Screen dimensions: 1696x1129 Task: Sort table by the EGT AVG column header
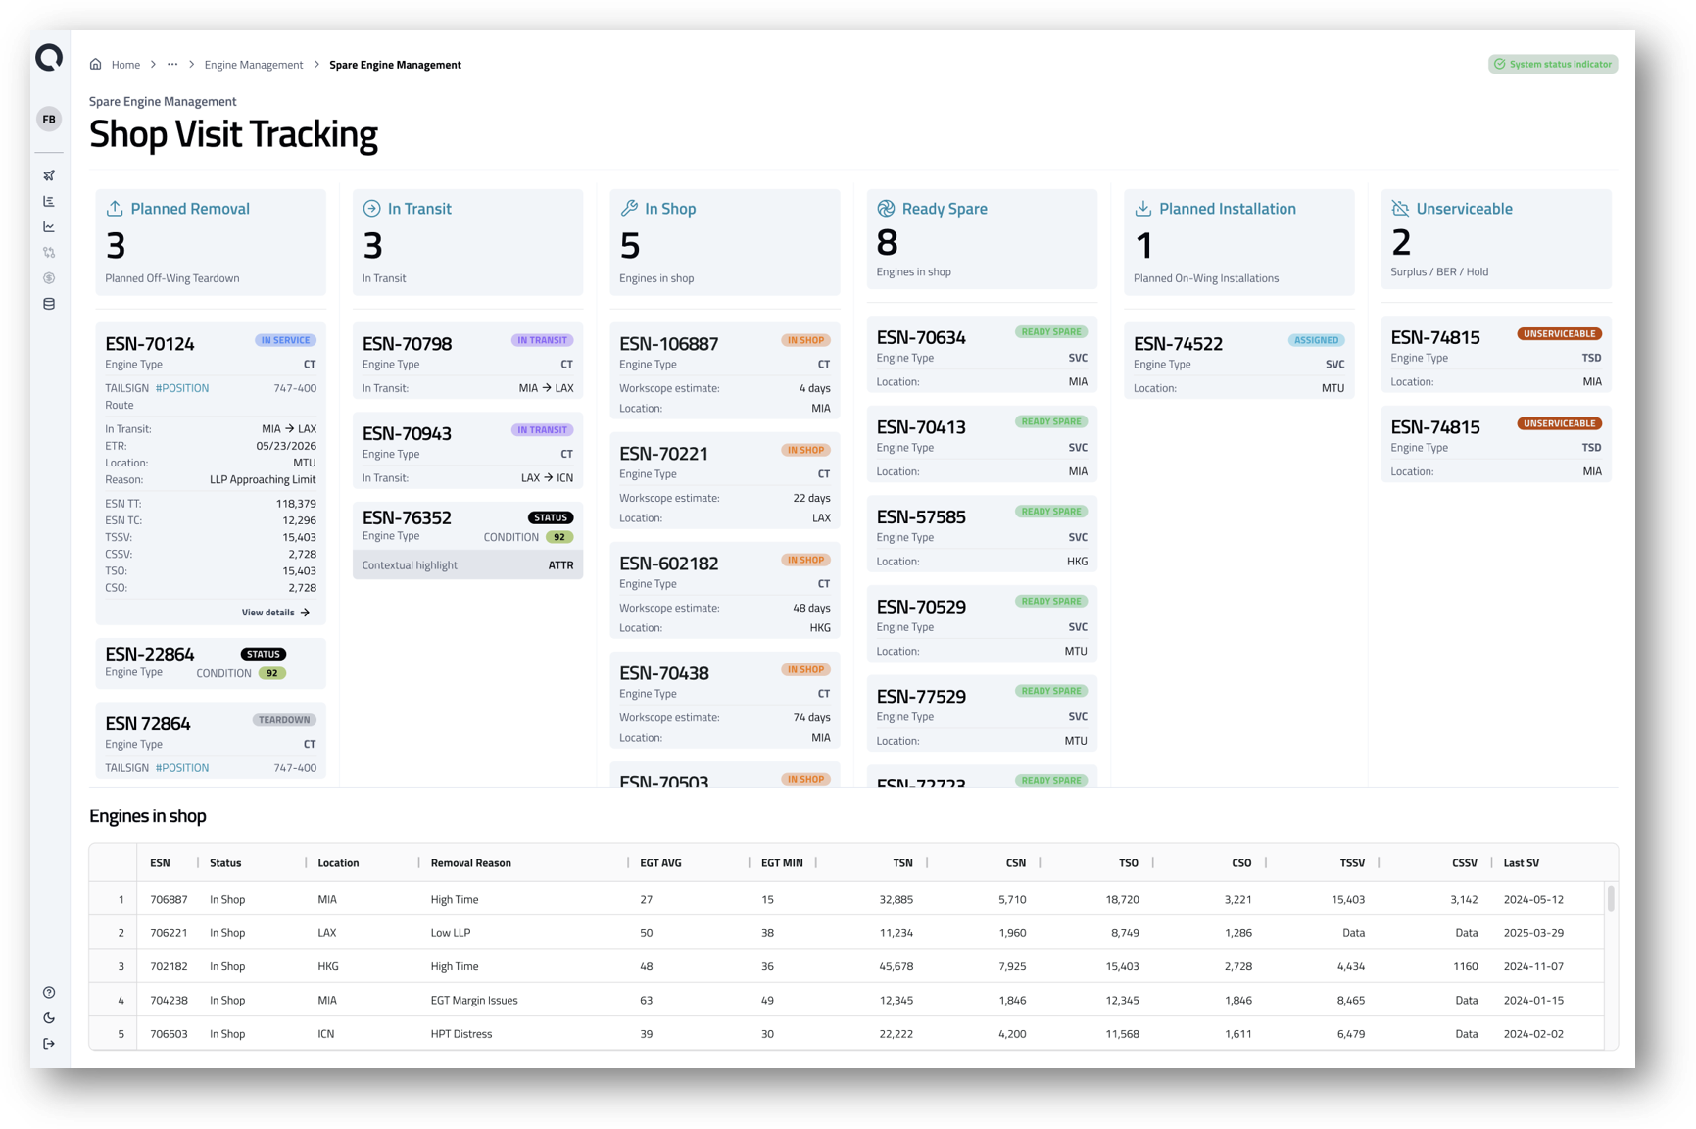click(660, 863)
